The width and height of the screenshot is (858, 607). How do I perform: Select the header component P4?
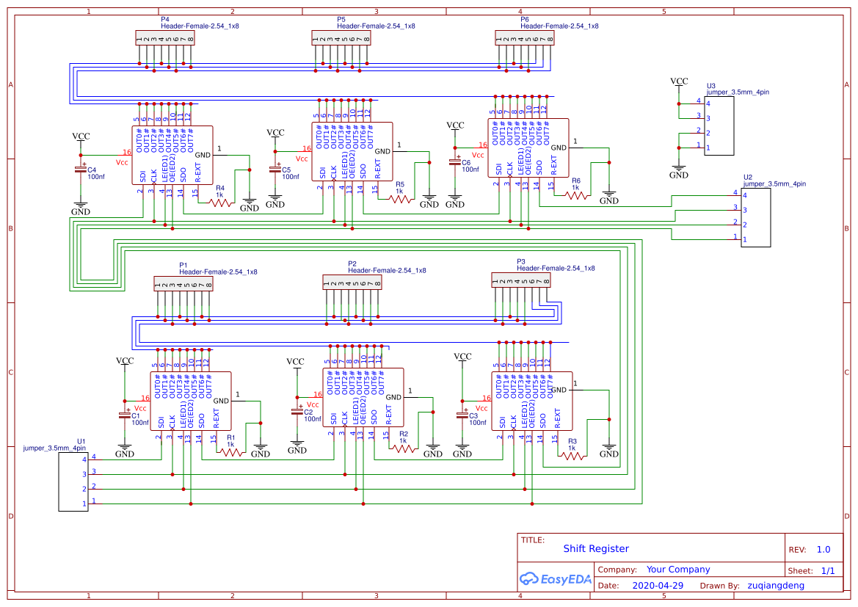point(163,38)
